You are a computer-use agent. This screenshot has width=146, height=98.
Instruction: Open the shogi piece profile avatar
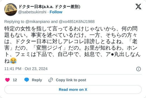11,9
